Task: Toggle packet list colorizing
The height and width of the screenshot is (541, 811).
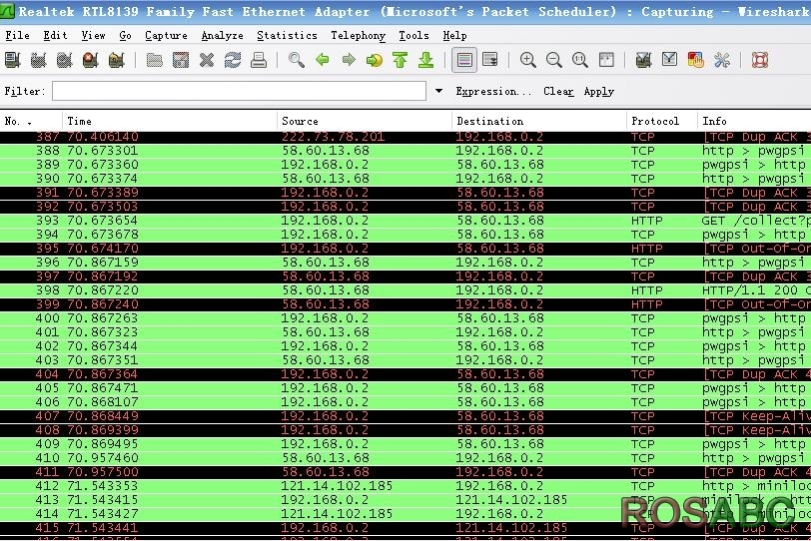Action: 464,60
